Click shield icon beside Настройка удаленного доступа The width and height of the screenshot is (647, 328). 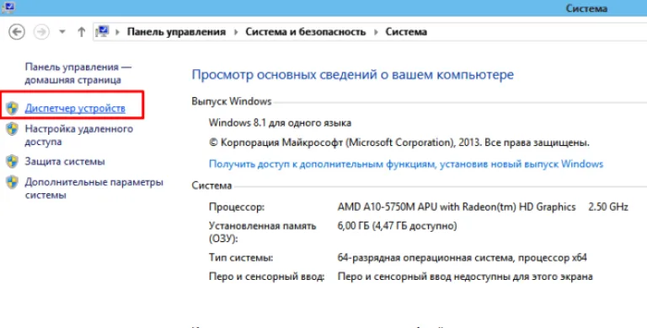12,128
